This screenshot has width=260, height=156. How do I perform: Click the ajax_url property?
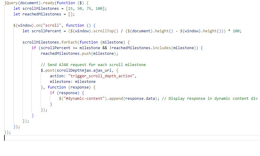coord(102,70)
